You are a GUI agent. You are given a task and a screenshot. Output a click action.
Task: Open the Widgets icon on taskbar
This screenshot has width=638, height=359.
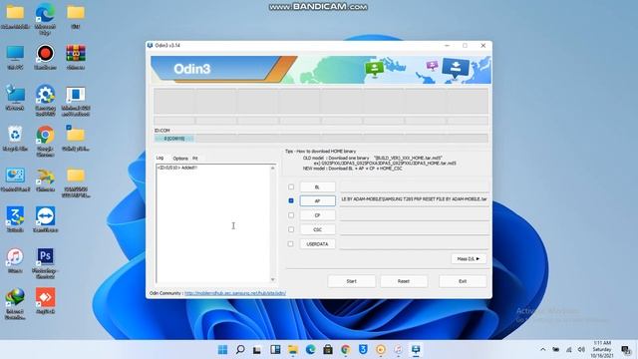275,350
